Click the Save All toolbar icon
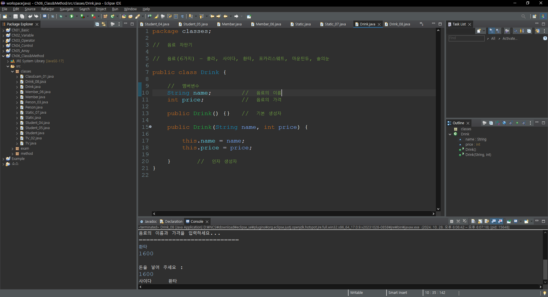This screenshot has width=548, height=297. pos(22,16)
